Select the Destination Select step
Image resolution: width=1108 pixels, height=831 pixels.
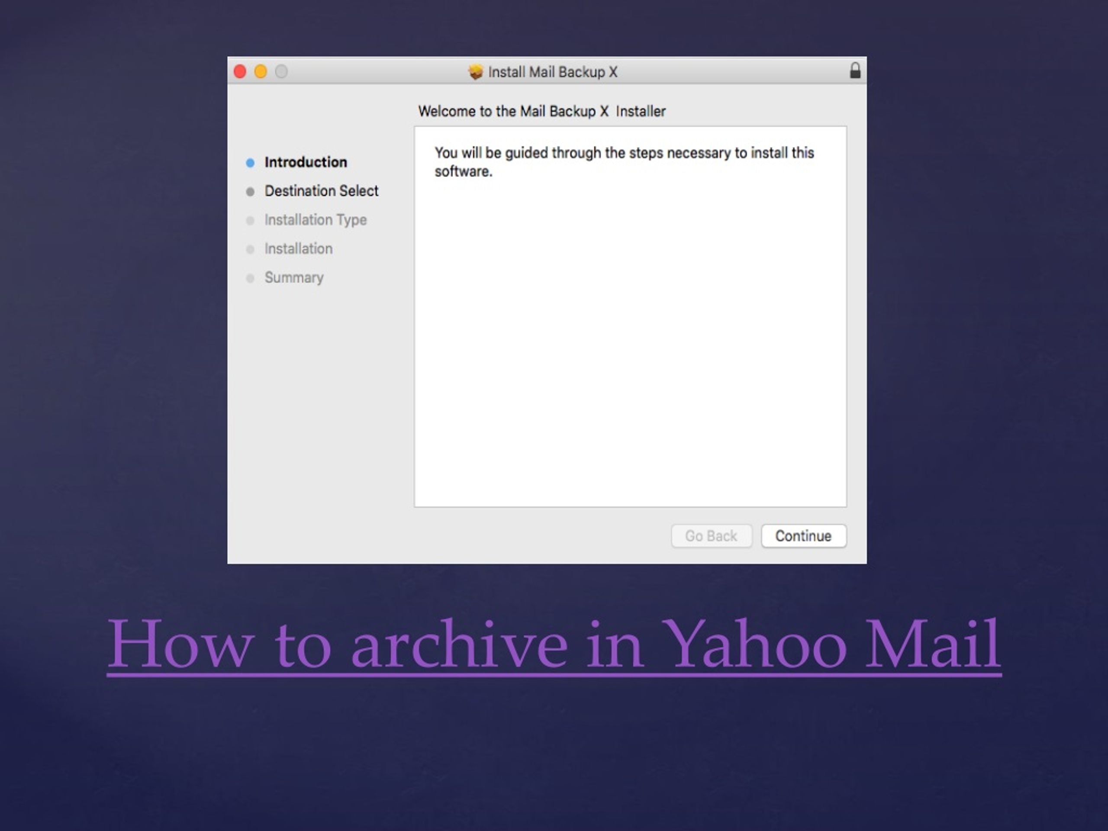click(322, 191)
